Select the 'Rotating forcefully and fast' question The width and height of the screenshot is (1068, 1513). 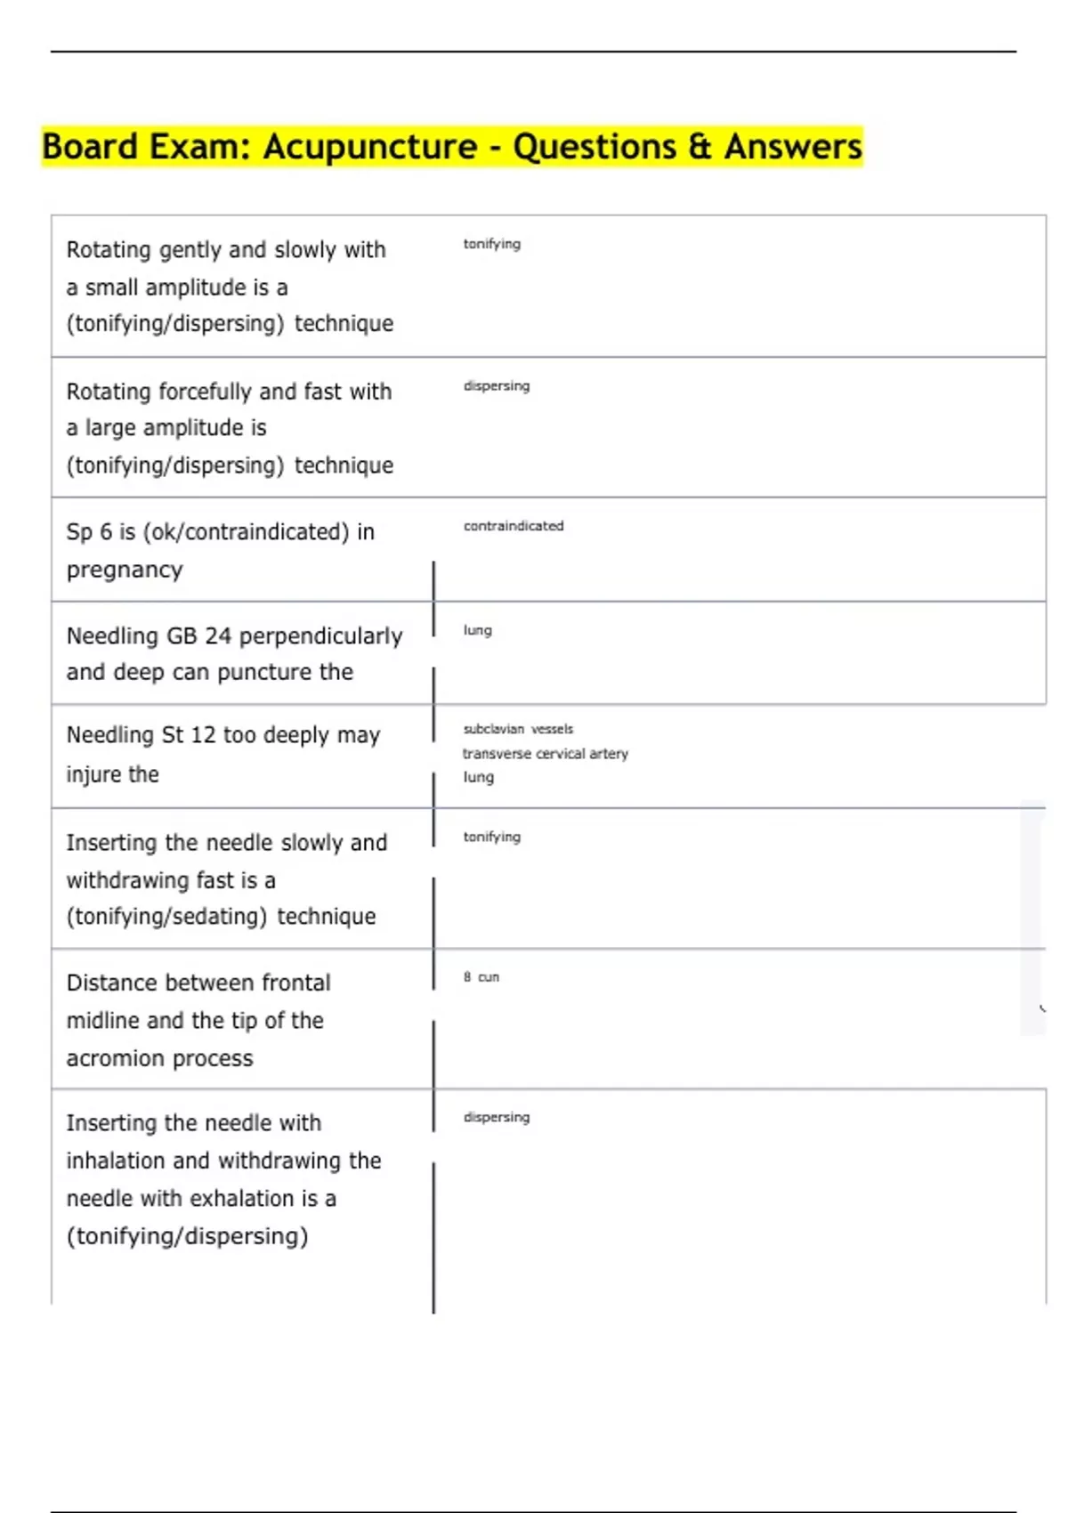230,428
